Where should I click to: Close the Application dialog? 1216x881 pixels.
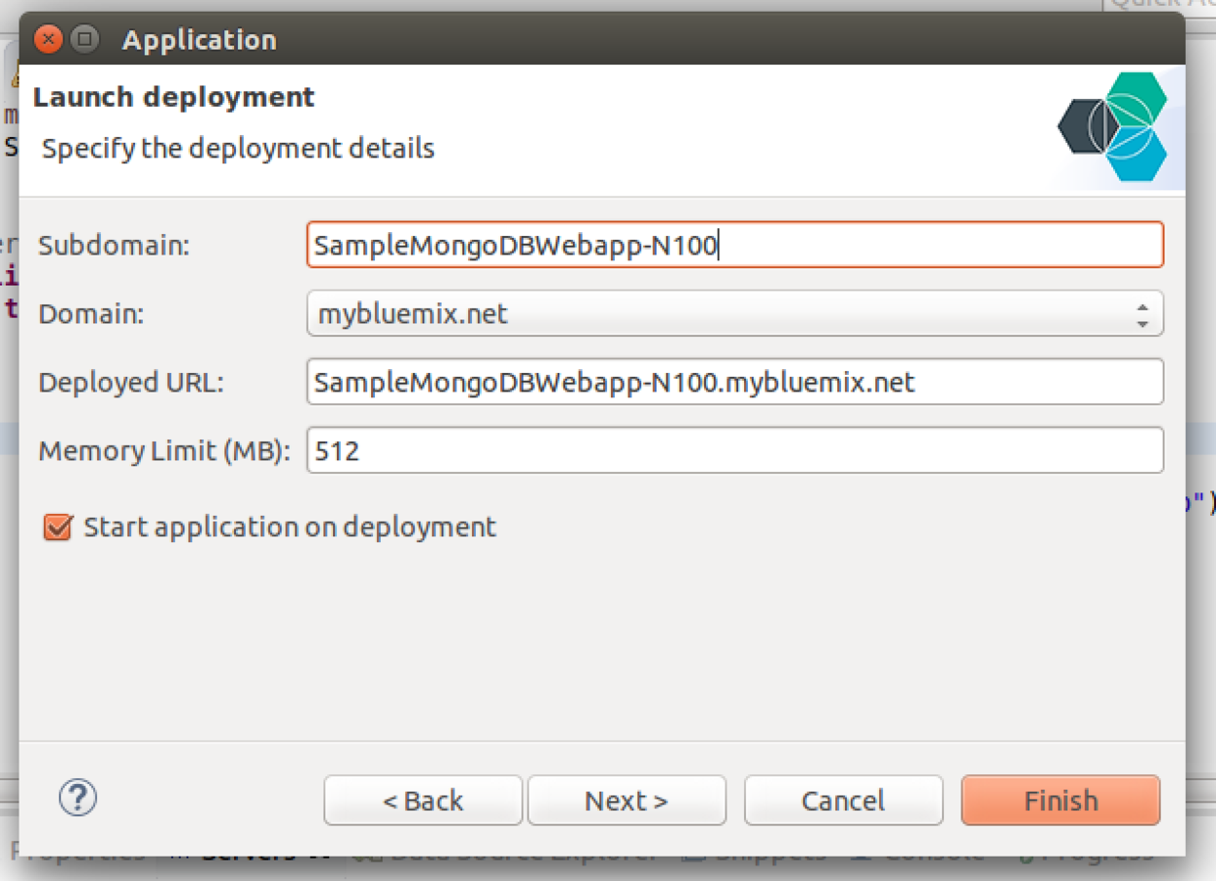[49, 39]
